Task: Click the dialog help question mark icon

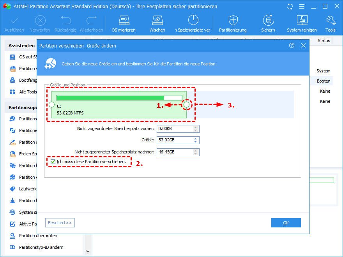Action: click(292, 46)
